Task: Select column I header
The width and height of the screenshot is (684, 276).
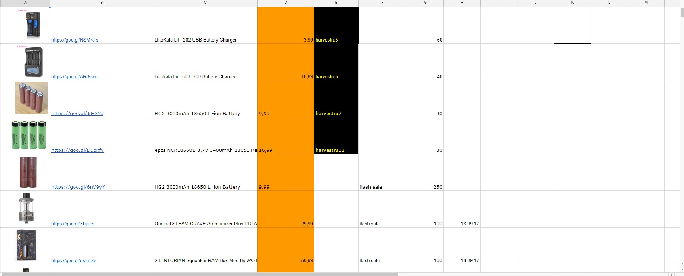Action: click(499, 3)
